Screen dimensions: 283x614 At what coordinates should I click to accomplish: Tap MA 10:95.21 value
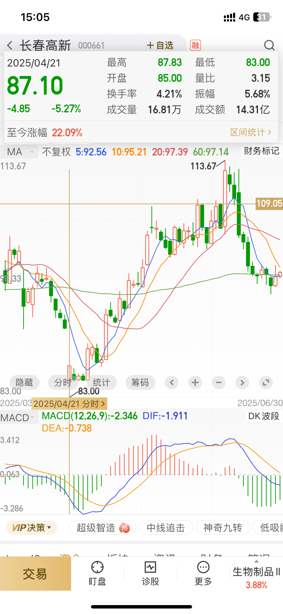coord(129,152)
